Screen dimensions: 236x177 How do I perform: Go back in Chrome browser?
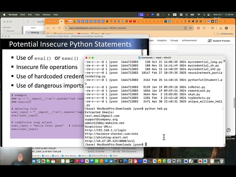point(48,28)
